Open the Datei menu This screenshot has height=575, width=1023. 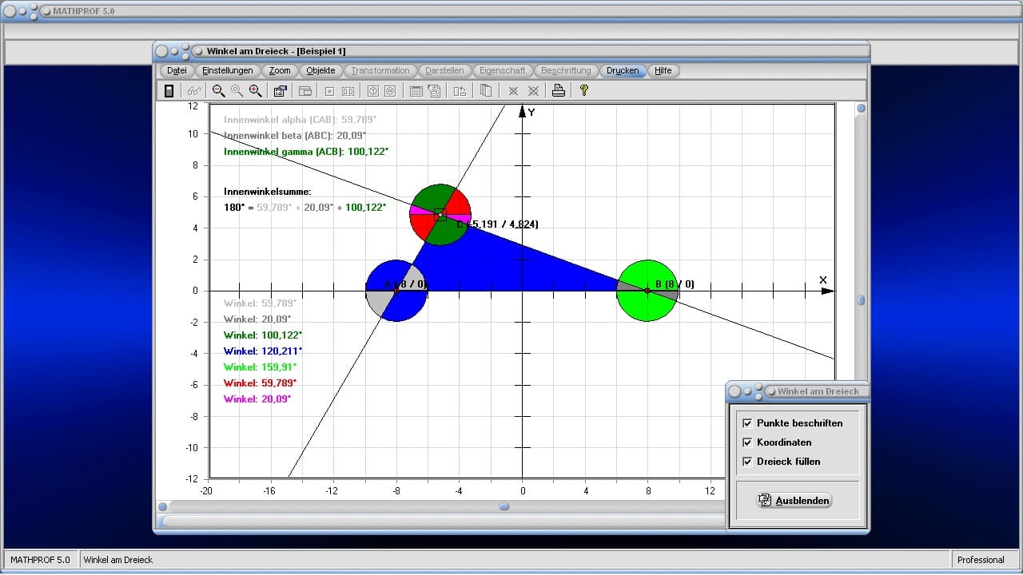pyautogui.click(x=177, y=70)
